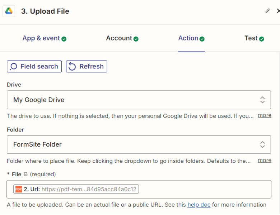Select the Action tab

pos(188,38)
